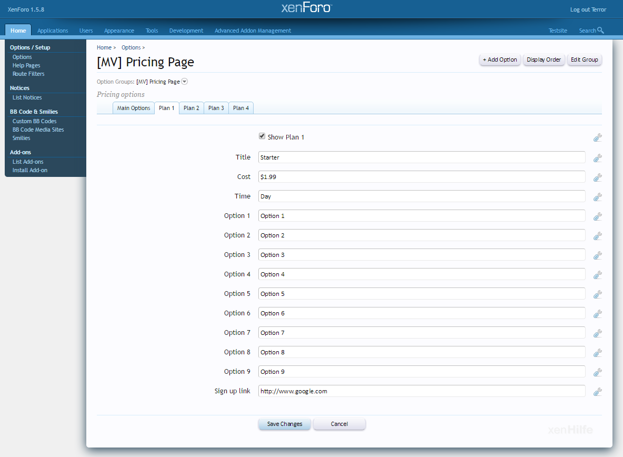623x457 pixels.
Task: Click the Edit Group button
Action: [x=585, y=59]
